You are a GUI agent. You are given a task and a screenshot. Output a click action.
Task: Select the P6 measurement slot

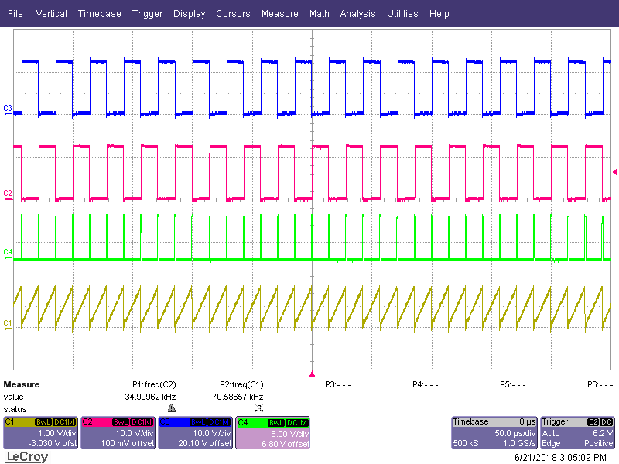click(x=600, y=384)
